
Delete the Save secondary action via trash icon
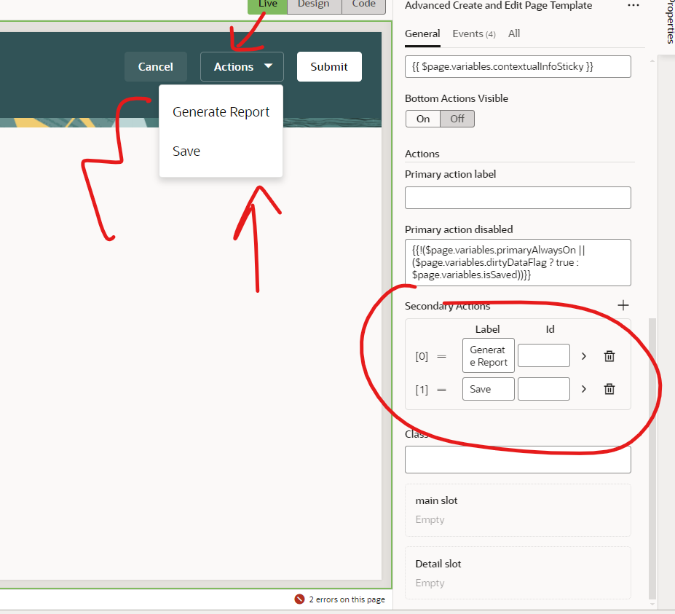click(x=609, y=389)
